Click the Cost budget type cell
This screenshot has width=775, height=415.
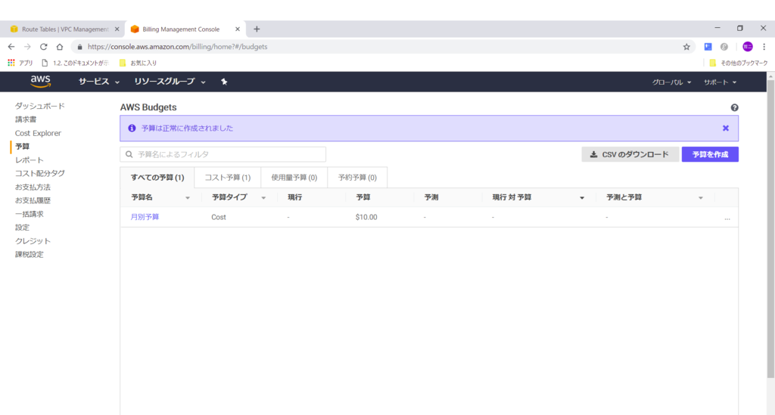[x=219, y=217]
